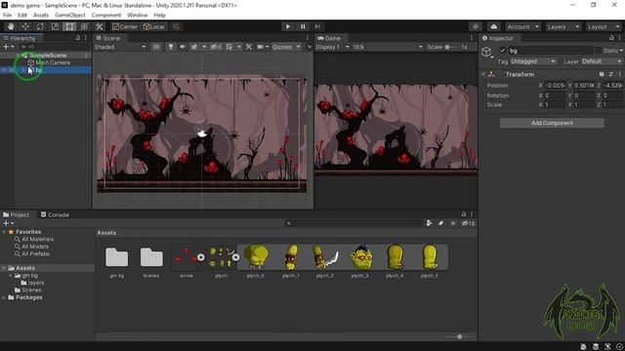Collapse plych sprite sub-assets
Screen dimensions: 625x351
235,257
